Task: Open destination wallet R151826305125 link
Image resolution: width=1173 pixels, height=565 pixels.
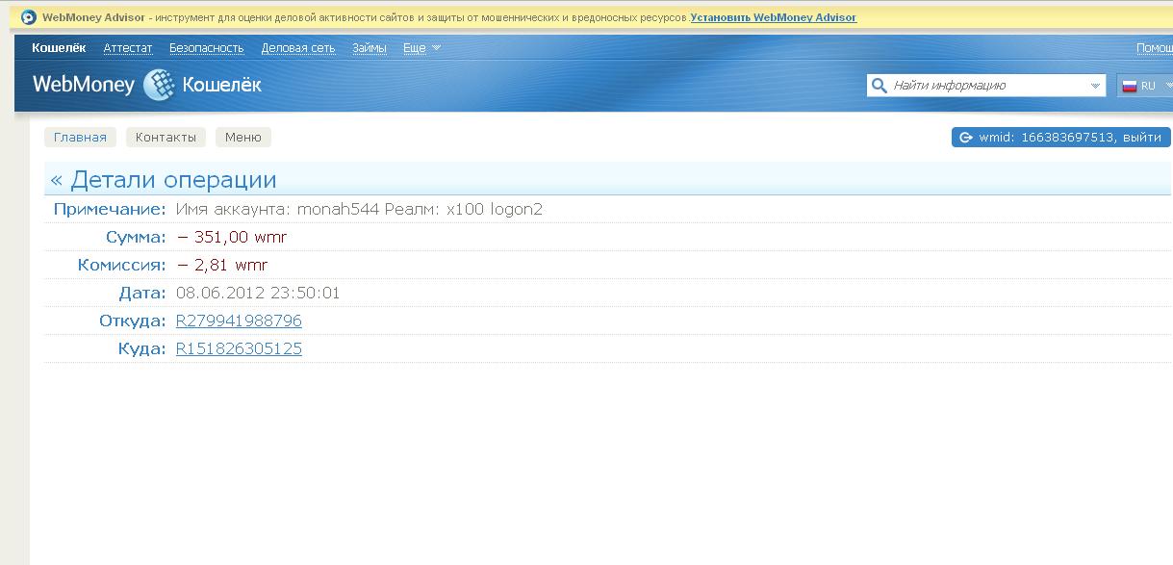Action: coord(239,348)
